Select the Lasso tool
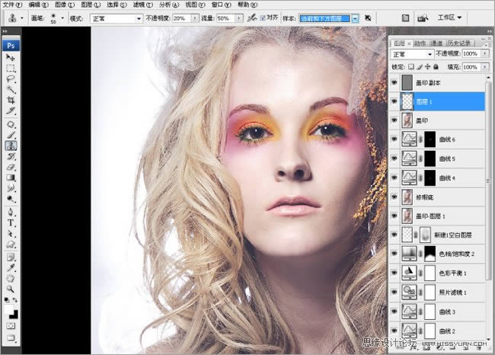This screenshot has width=495, height=355. (x=11, y=79)
